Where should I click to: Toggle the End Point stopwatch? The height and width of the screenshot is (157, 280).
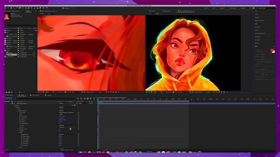point(20,118)
